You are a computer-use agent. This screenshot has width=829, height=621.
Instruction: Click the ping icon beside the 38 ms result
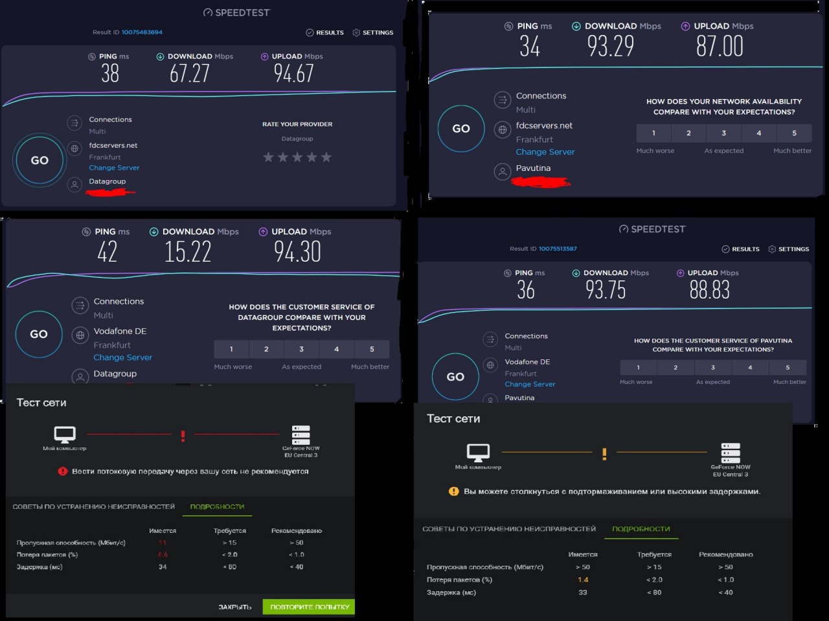(x=92, y=56)
